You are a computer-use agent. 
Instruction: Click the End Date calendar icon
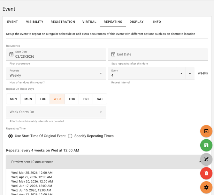[113, 54]
